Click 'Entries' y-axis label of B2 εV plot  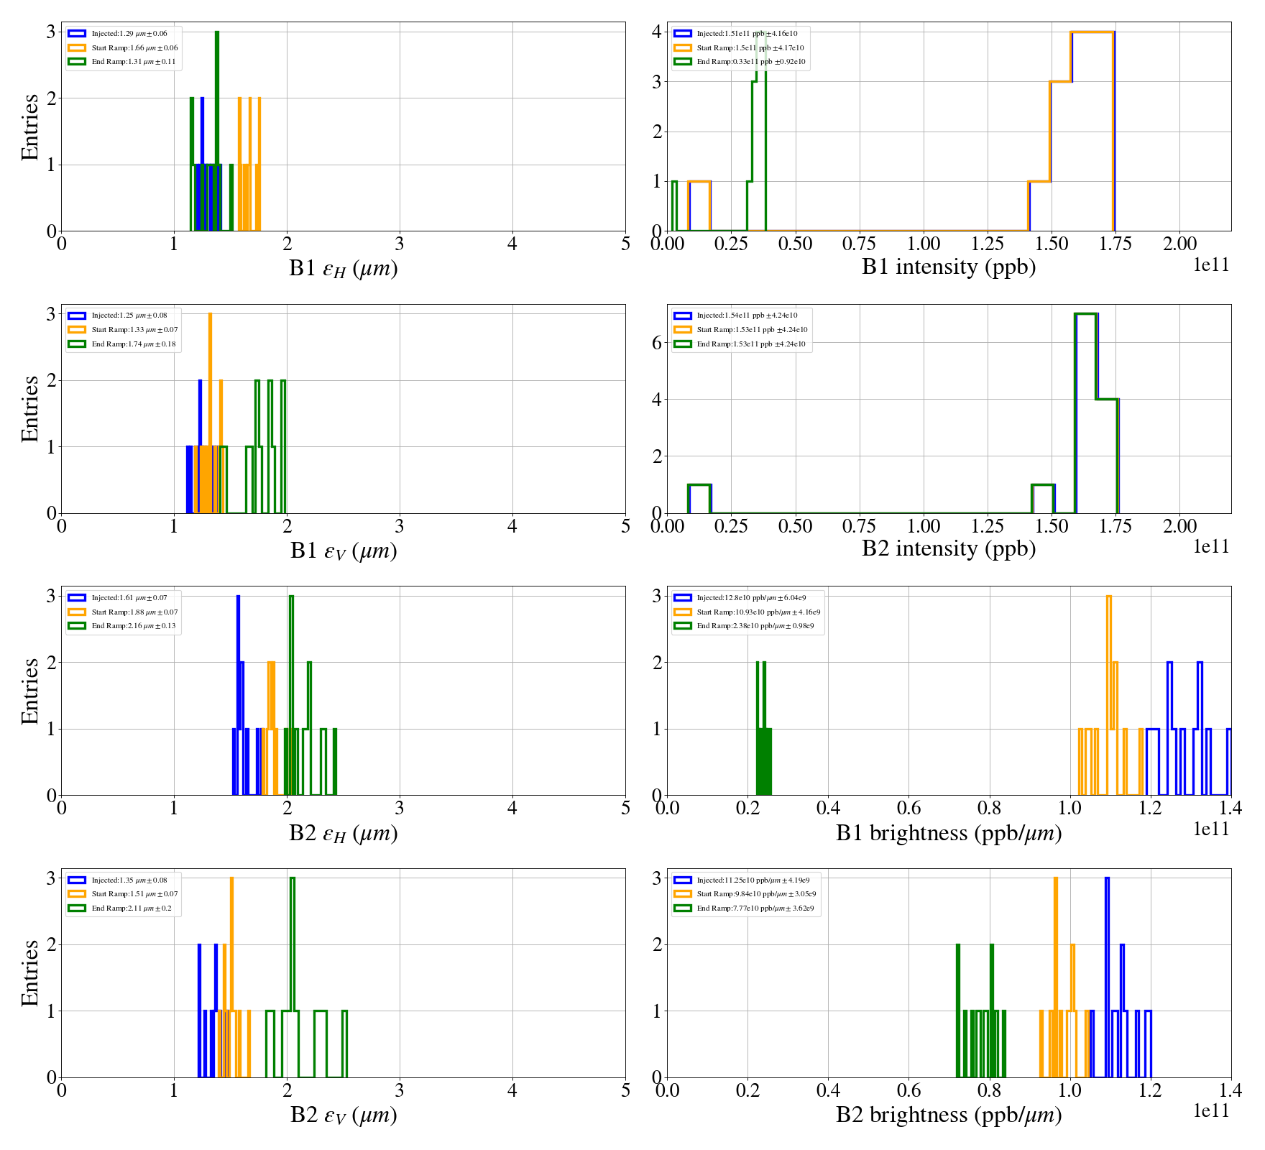pyautogui.click(x=29, y=972)
